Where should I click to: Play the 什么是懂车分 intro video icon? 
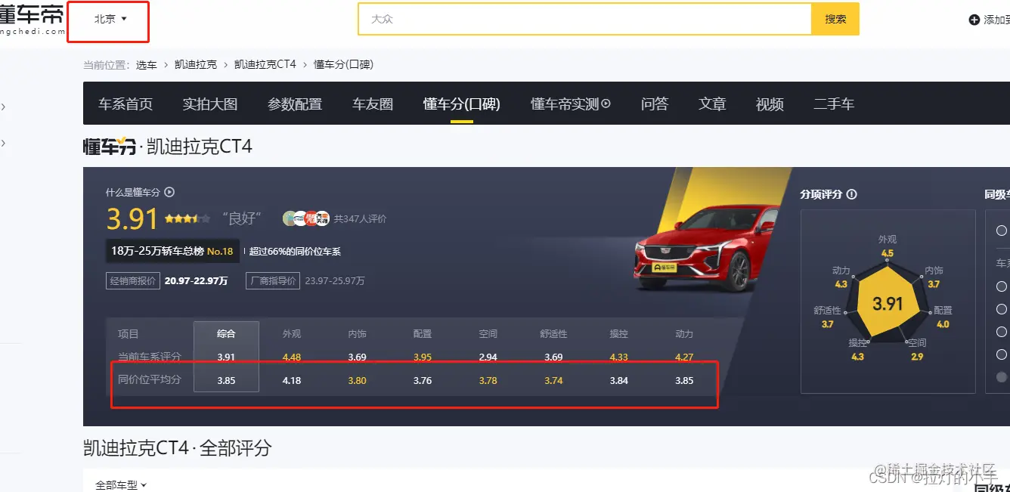pyautogui.click(x=171, y=192)
